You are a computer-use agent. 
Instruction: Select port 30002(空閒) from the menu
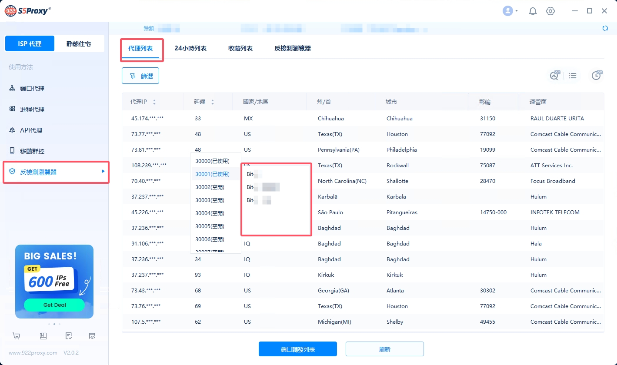tap(209, 187)
